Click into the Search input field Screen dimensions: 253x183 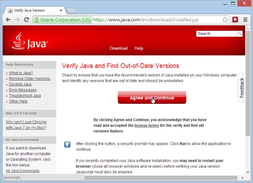pos(216,34)
